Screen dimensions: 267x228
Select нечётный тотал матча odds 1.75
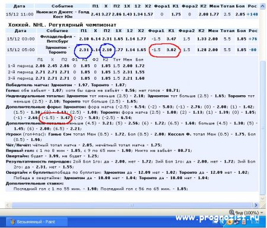pos(155,145)
